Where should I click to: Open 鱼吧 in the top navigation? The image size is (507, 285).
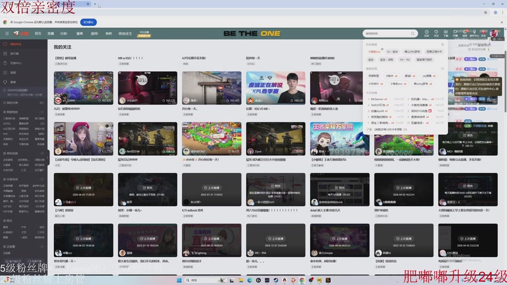[108, 34]
